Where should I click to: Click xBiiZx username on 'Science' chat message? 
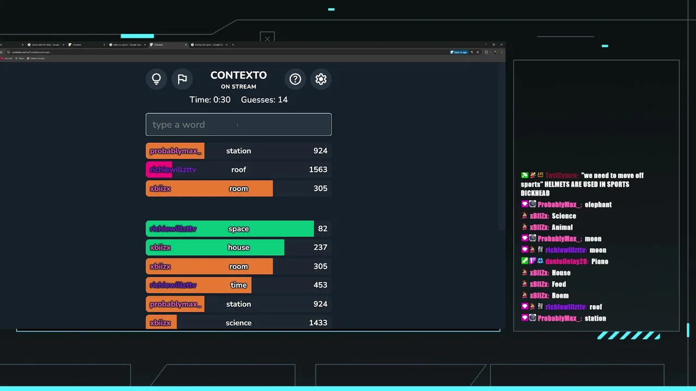click(x=539, y=216)
